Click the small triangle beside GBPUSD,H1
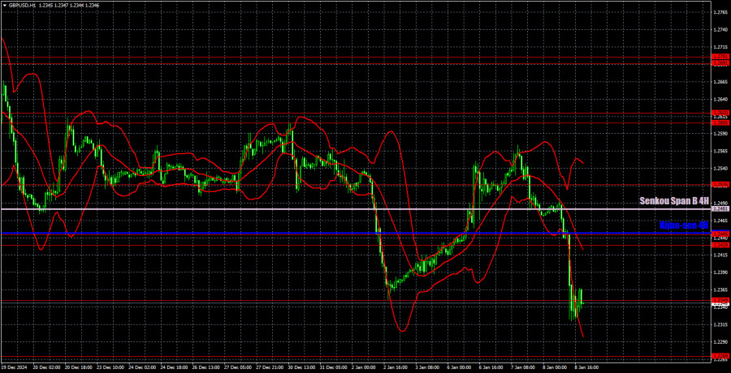The height and width of the screenshot is (373, 731). coord(5,4)
